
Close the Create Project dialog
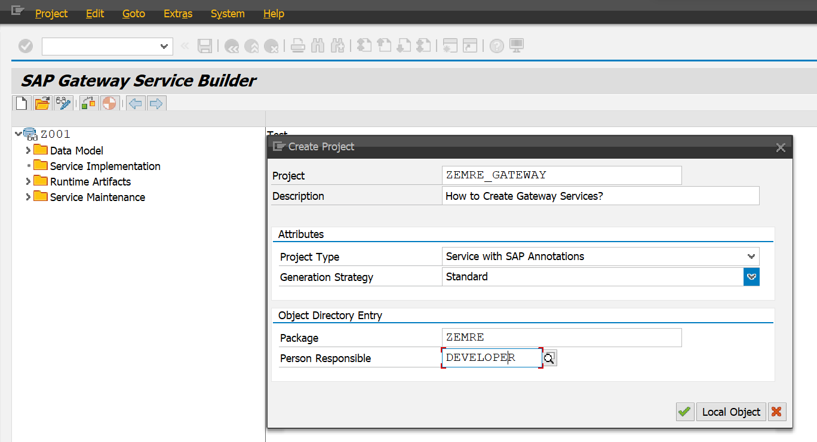[x=780, y=147]
